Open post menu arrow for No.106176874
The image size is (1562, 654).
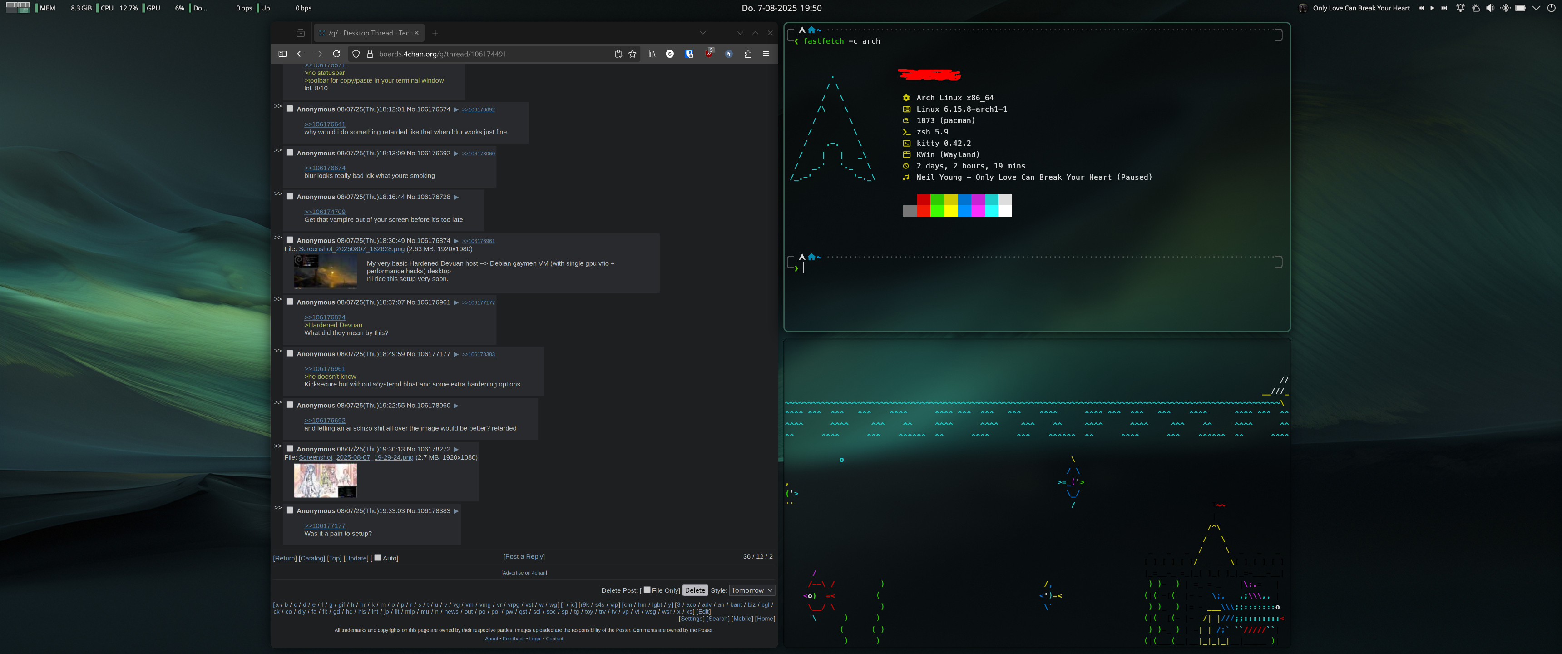456,241
